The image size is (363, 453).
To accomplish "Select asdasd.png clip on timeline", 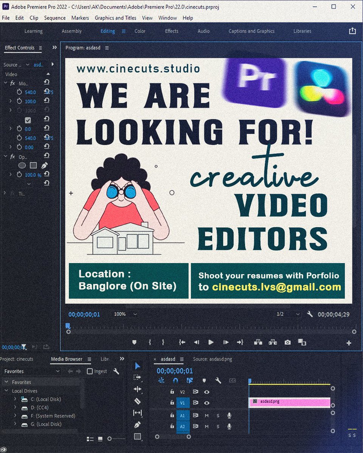I will [x=290, y=402].
